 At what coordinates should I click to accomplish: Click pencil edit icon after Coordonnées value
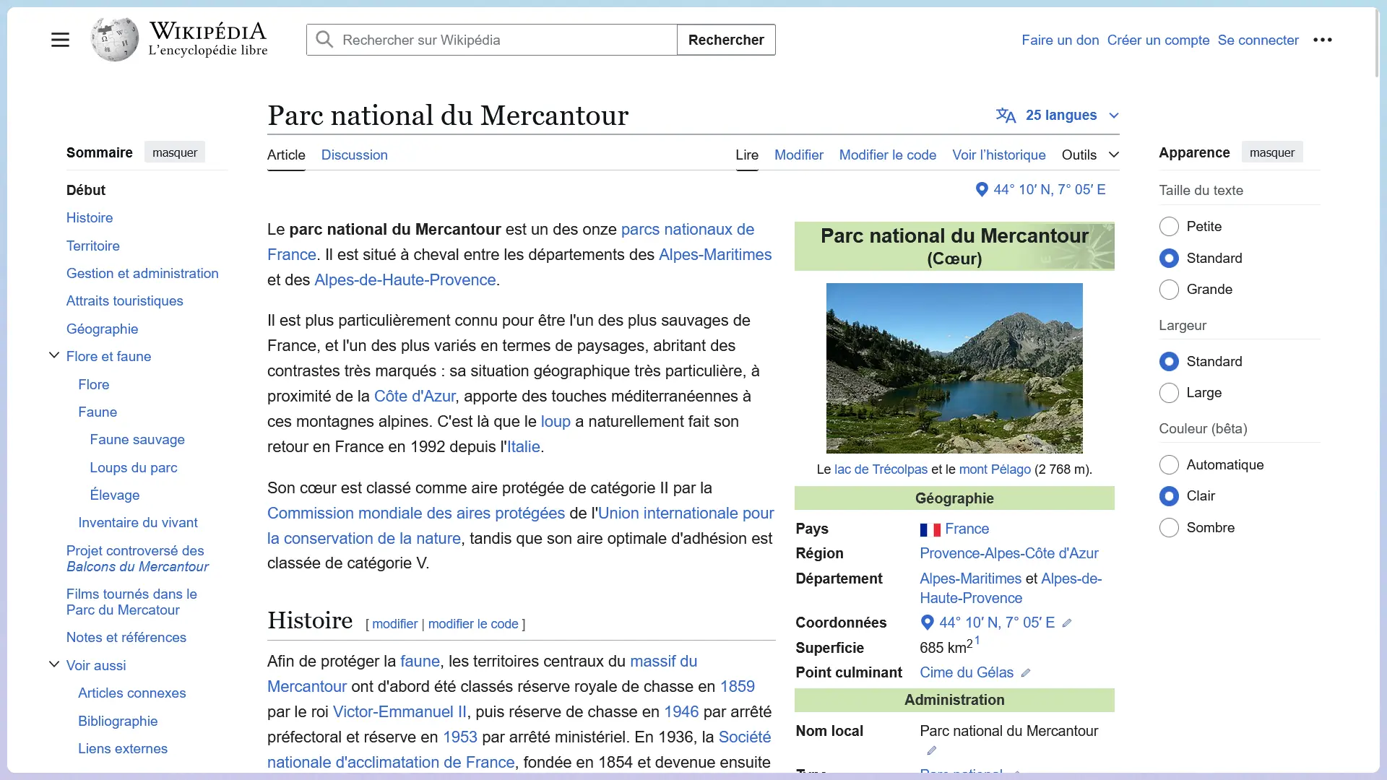1067,623
